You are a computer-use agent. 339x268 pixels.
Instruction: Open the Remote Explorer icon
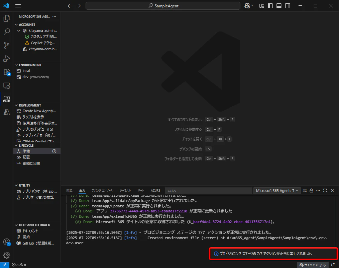(x=7, y=86)
